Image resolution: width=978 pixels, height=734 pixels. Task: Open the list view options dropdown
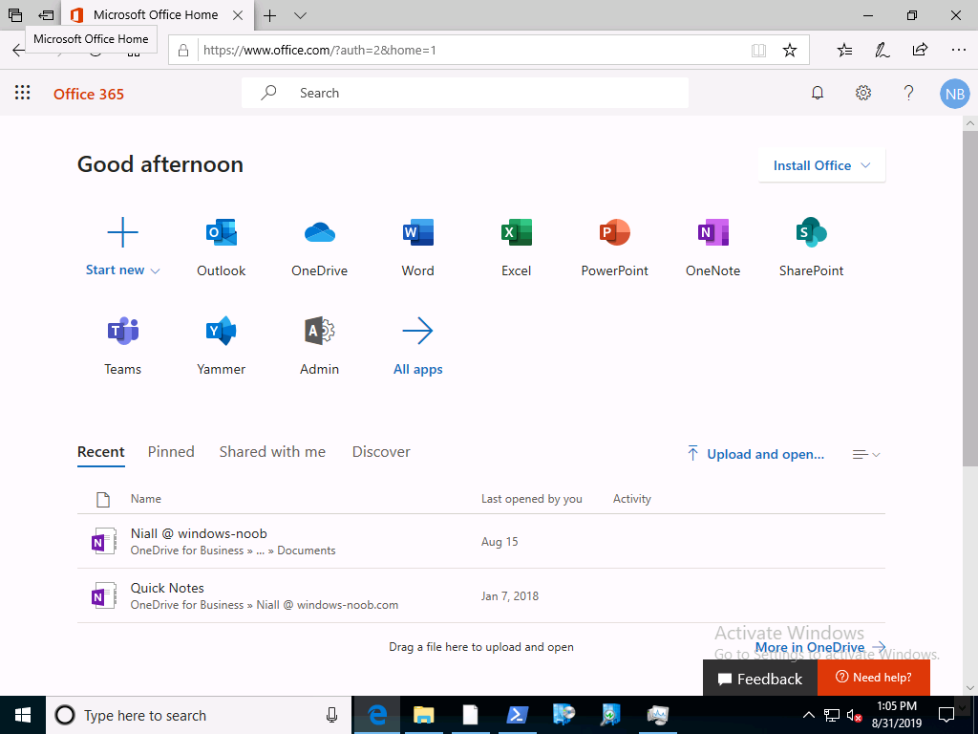pyautogui.click(x=866, y=454)
